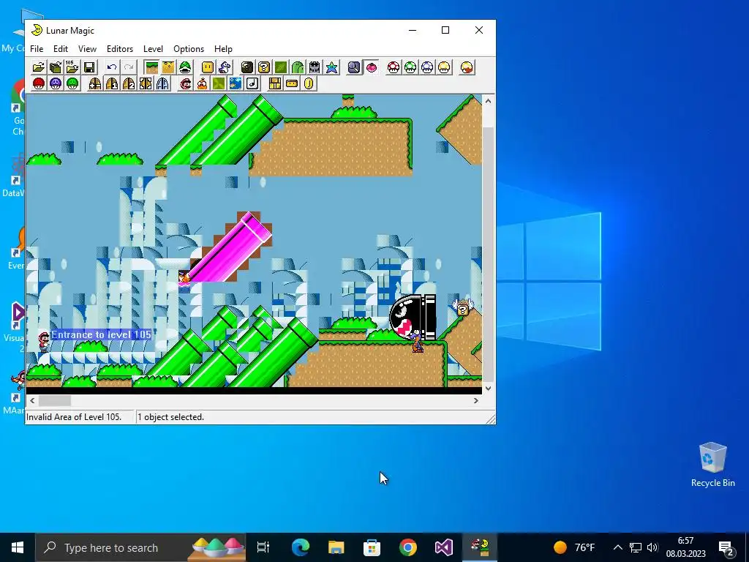This screenshot has height=562, width=749.
Task: Click the green leaf tile icon
Action: 281,67
